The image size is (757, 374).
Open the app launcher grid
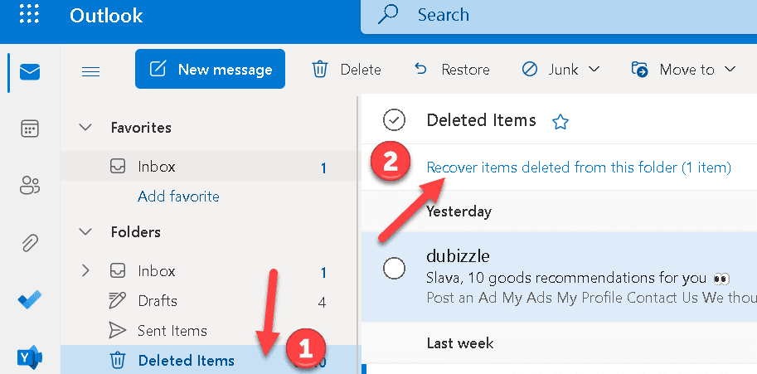[x=30, y=15]
